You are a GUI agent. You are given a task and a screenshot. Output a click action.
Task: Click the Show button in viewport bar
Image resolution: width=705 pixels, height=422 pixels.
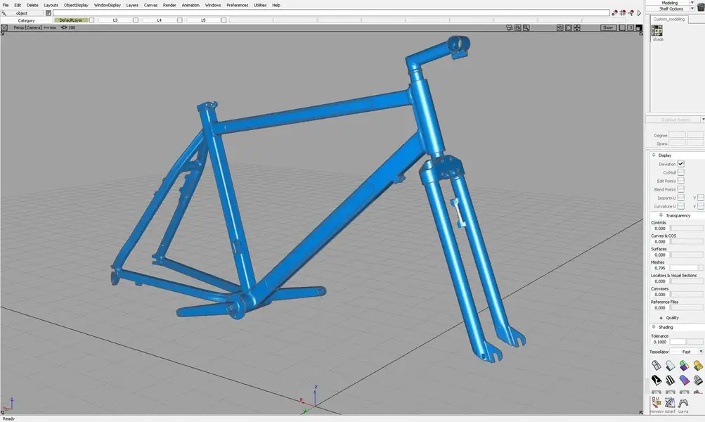point(608,27)
